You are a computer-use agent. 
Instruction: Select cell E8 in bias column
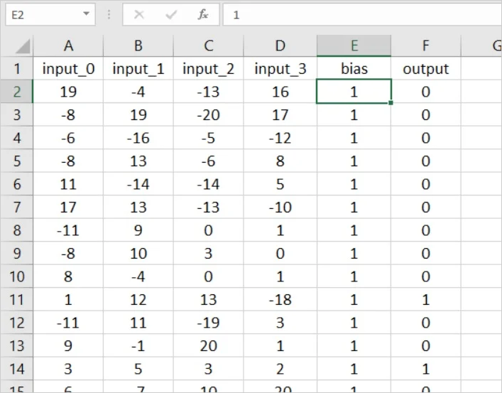click(354, 230)
